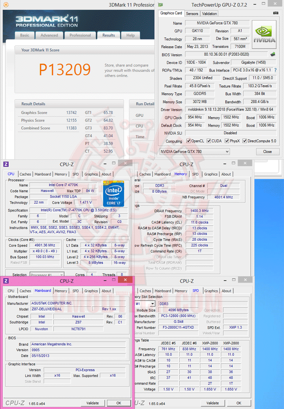Click the Close button in GPU-Z
This screenshot has height=409, width=284.
(x=267, y=152)
